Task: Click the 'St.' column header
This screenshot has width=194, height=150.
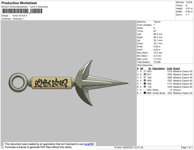Action: [x=150, y=69]
